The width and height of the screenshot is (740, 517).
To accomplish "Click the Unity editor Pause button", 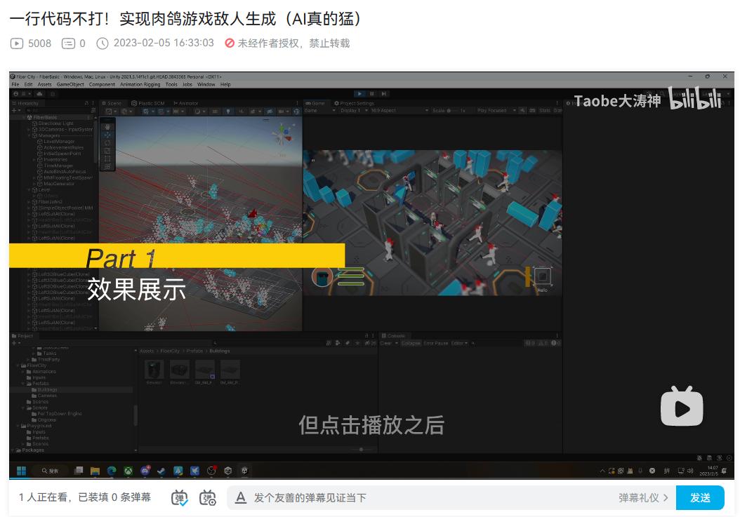I will 372,94.
